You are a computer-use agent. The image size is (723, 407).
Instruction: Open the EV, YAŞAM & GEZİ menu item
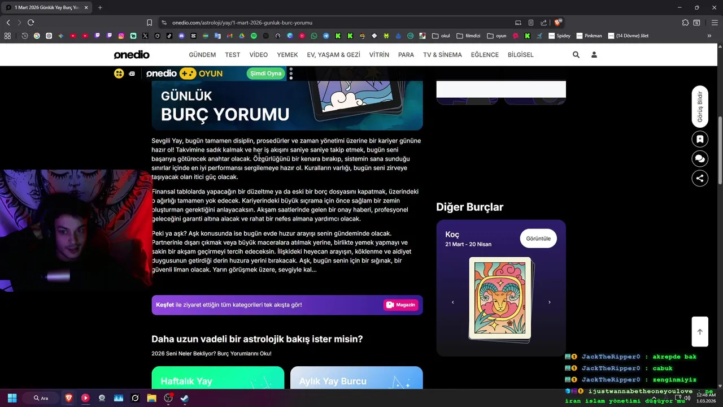pos(333,55)
